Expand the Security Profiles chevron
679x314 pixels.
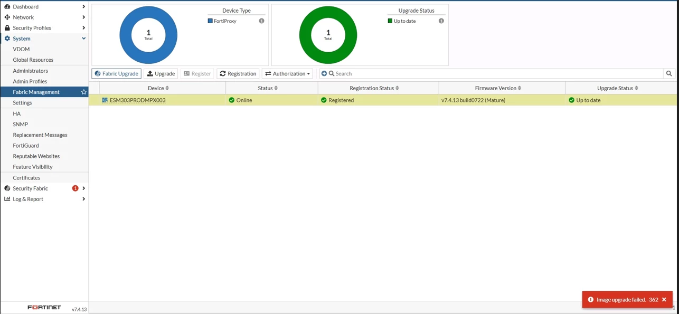tap(83, 28)
